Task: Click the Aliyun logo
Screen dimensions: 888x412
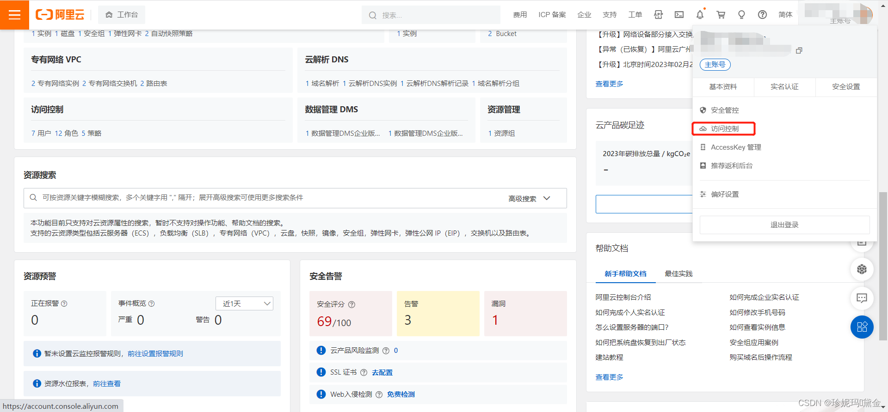Action: [x=60, y=15]
